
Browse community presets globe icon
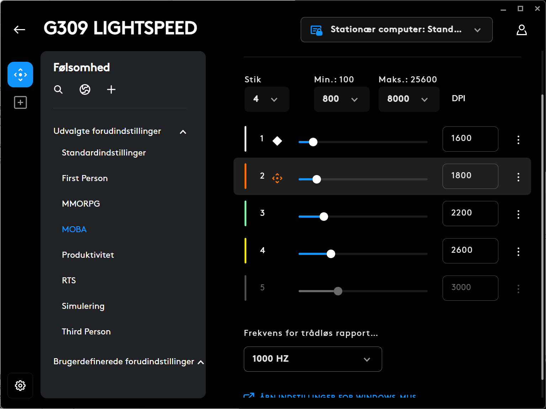(x=85, y=89)
